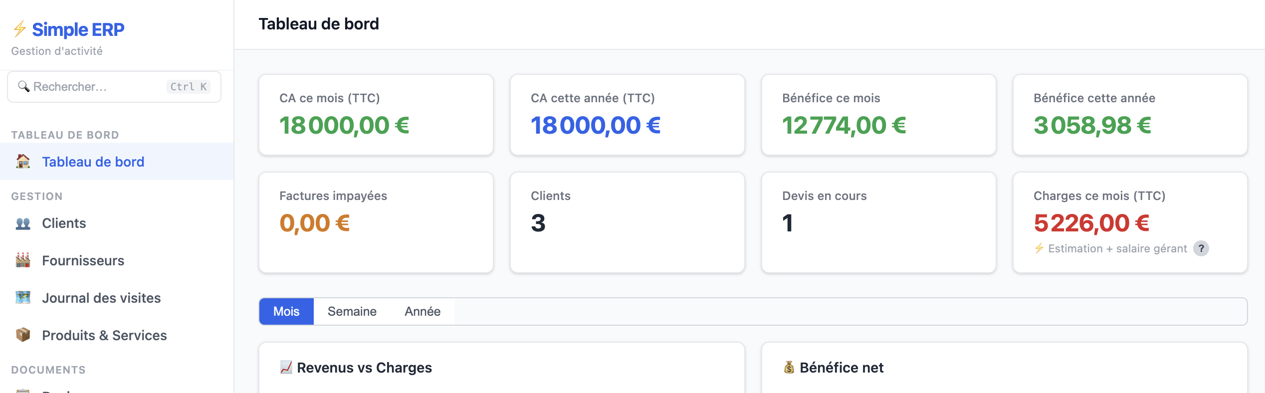
Task: Click the people icon beside Clients
Action: click(23, 223)
